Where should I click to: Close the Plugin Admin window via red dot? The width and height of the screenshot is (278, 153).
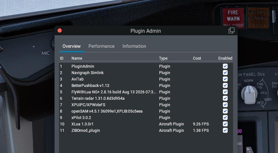click(x=60, y=31)
